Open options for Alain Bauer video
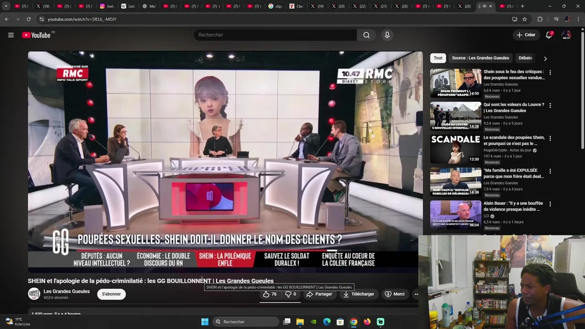This screenshot has height=329, width=585. pos(550,204)
